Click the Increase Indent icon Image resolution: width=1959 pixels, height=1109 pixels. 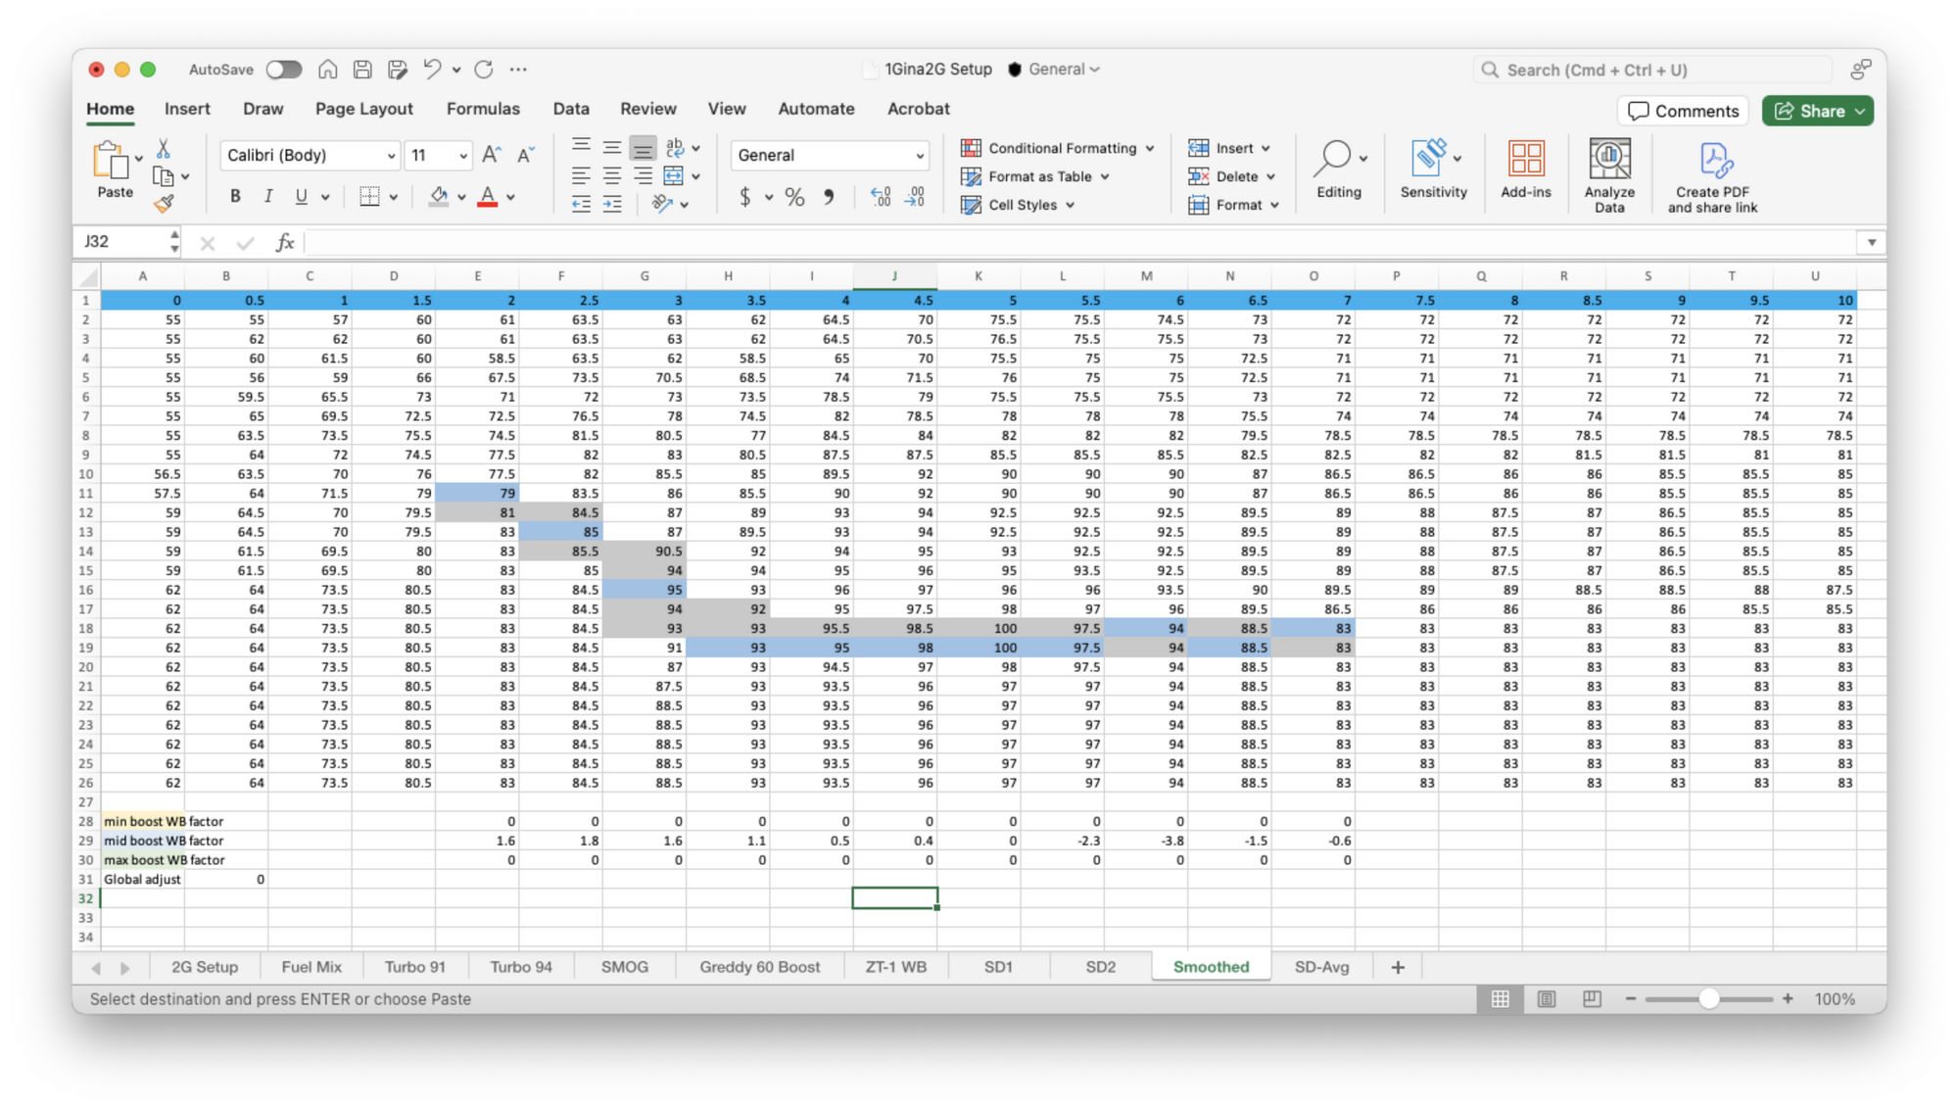click(x=612, y=204)
